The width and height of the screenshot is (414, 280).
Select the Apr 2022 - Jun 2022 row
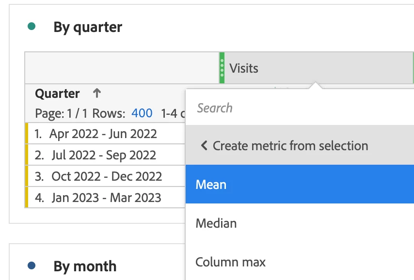tap(106, 134)
